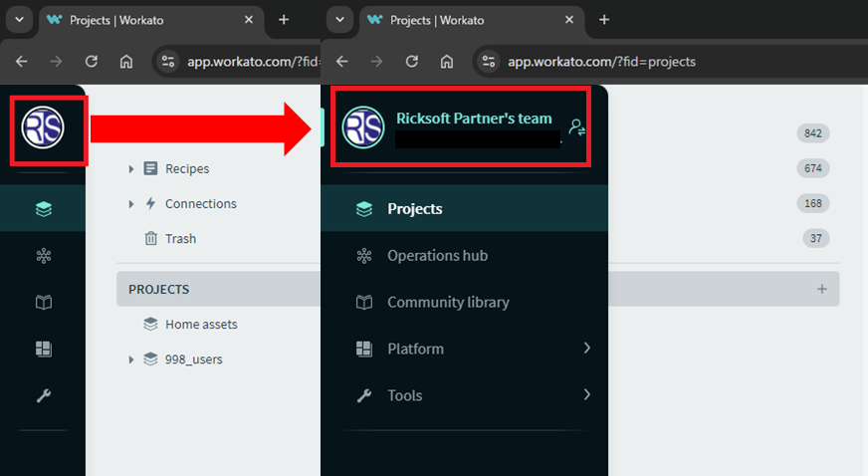The height and width of the screenshot is (476, 868).
Task: Click Community library icon in expanded menu
Action: pos(363,302)
